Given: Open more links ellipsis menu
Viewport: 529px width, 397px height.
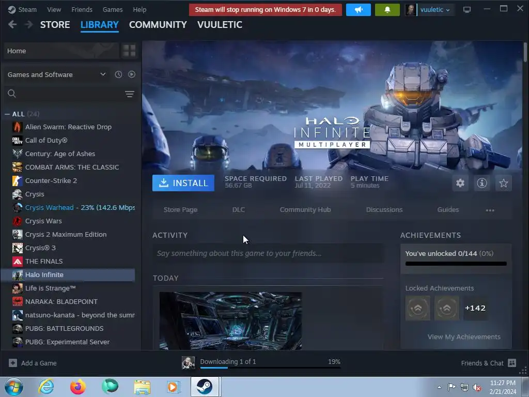Looking at the screenshot, I should click(490, 210).
